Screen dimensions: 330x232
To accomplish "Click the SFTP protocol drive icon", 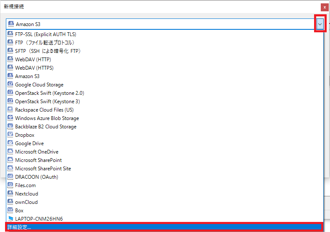I will coord(10,50).
